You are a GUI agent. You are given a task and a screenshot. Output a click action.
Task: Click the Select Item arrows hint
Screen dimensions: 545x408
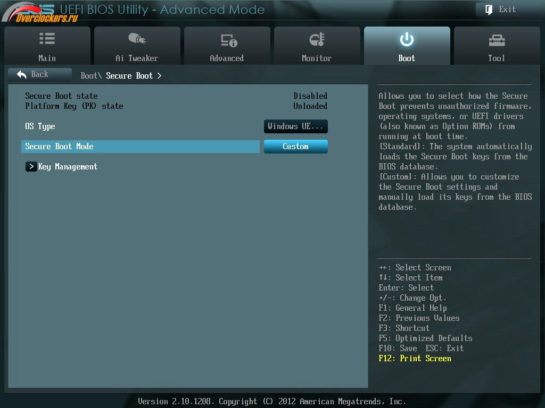pos(410,278)
